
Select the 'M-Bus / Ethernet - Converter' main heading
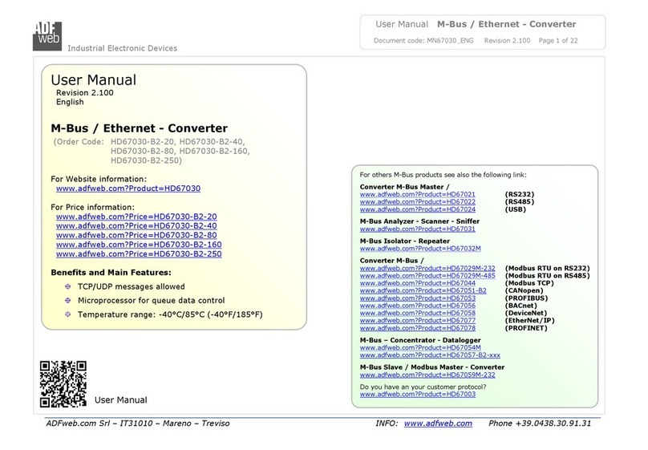pyautogui.click(x=140, y=128)
